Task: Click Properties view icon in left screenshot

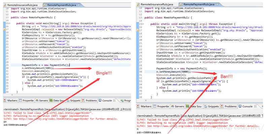Action: coord(20,100)
